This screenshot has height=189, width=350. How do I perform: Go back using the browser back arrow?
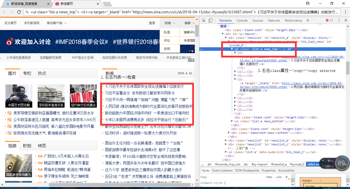5,12
